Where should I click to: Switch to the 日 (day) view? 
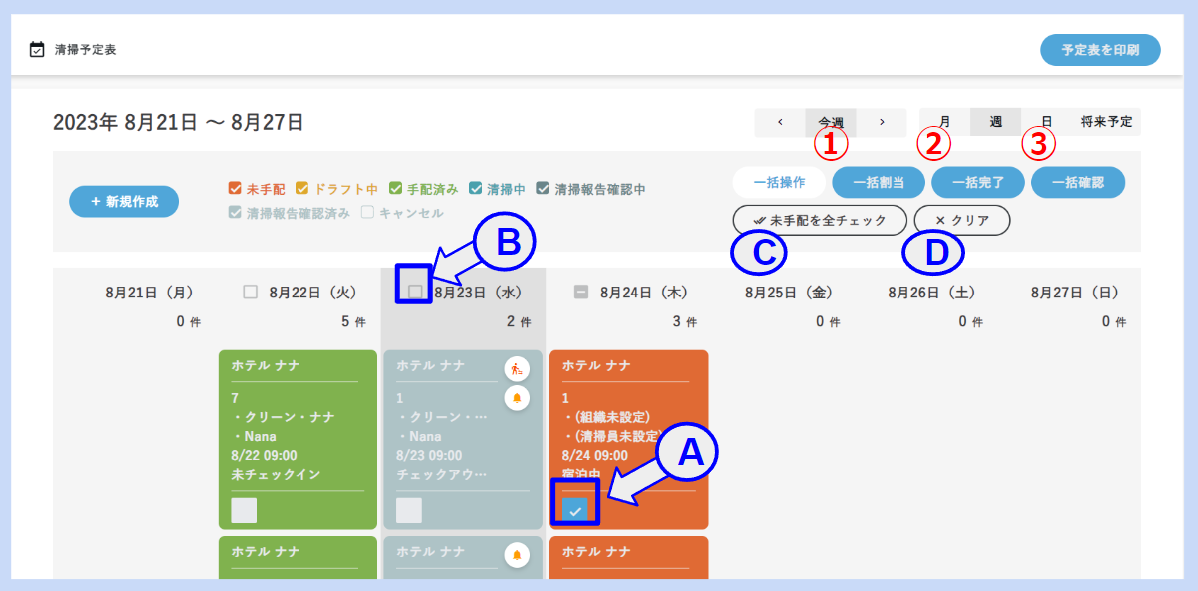(x=1046, y=122)
